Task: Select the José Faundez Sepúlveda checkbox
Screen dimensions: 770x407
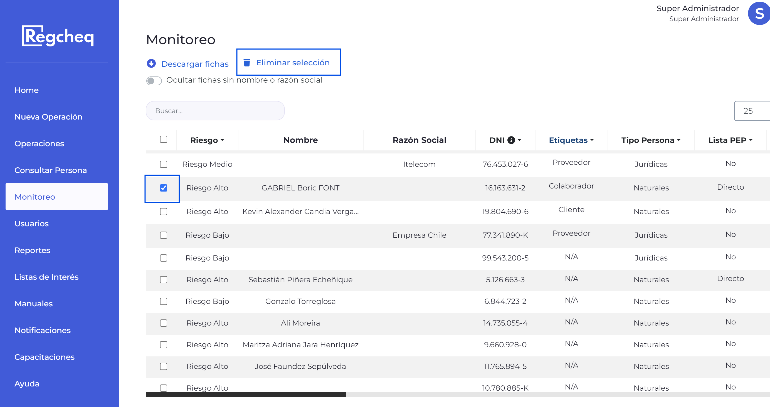Action: pos(164,366)
